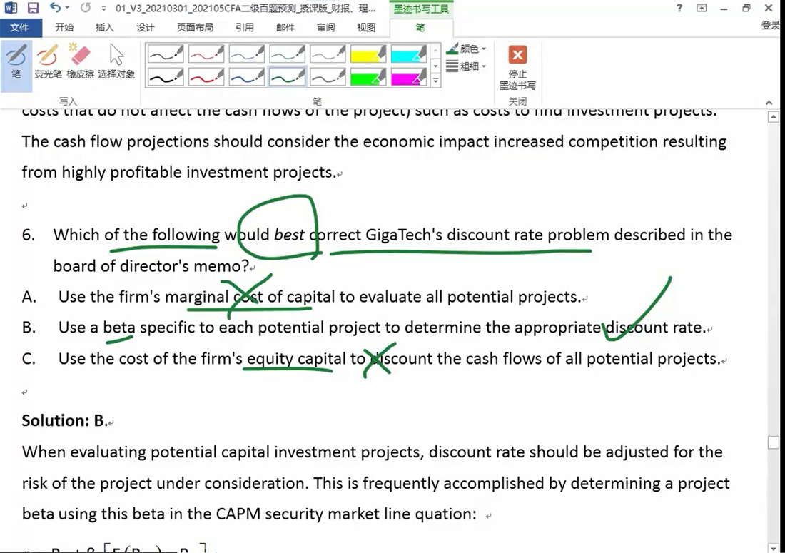Click the text 'Solution: B.'
Viewport: 785px width, 553px height.
[x=64, y=420]
